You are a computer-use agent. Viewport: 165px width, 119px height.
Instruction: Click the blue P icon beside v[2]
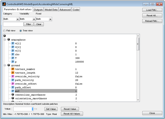coord(13,47)
